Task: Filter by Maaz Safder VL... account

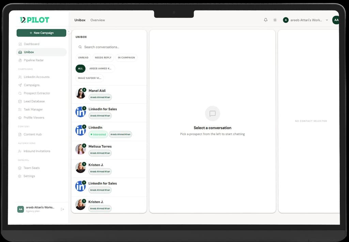Action: pyautogui.click(x=90, y=78)
